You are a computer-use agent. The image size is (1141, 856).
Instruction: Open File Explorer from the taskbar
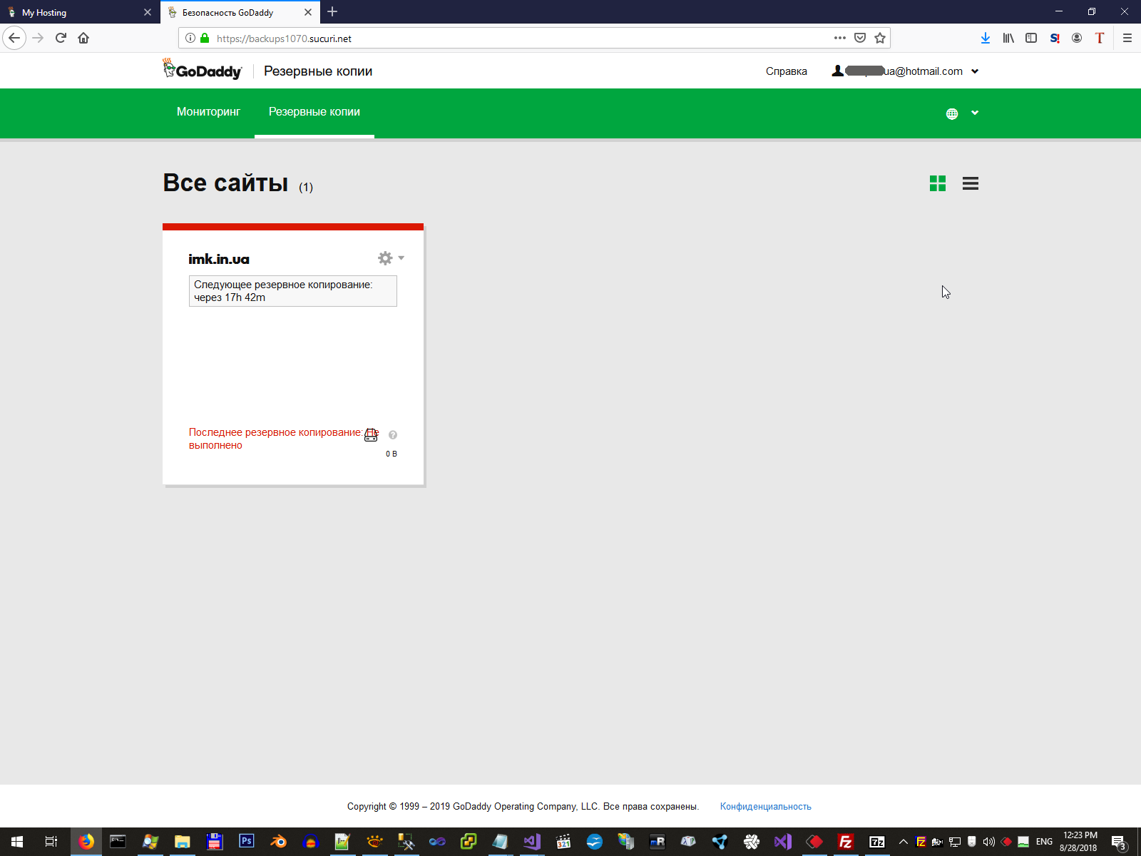tap(183, 842)
